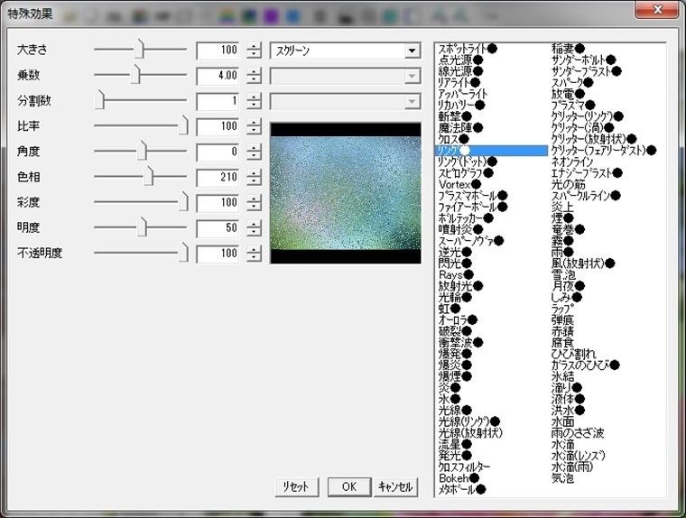Click the stepper beside the 比率 value
The width and height of the screenshot is (686, 518).
[x=254, y=126]
